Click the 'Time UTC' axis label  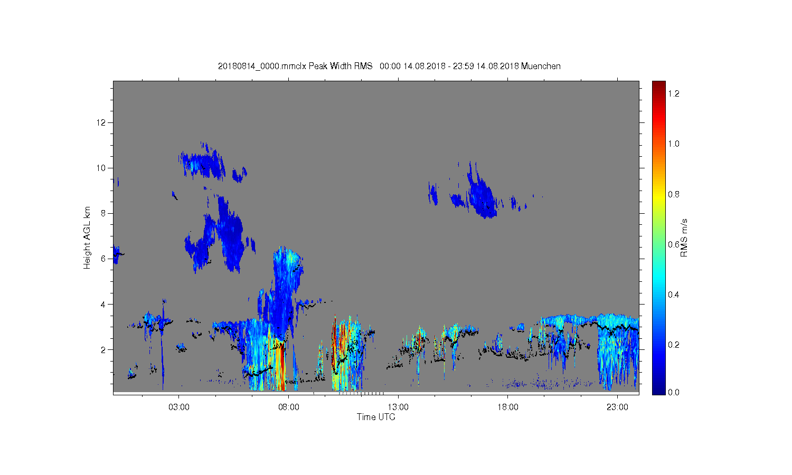[376, 417]
